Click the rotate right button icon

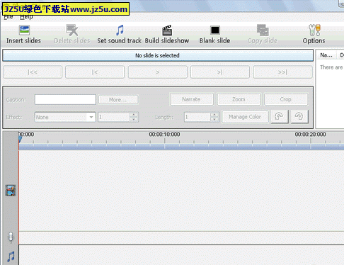click(x=299, y=117)
